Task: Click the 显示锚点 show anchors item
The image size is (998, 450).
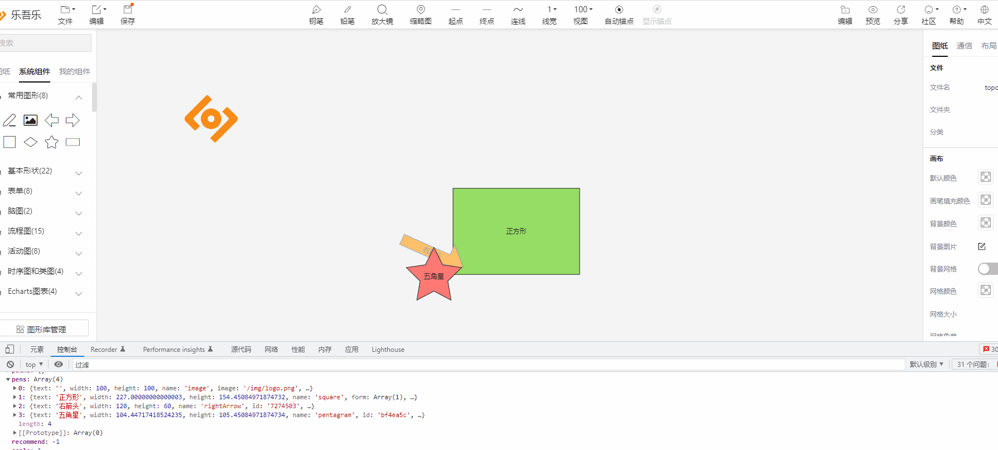Action: pyautogui.click(x=657, y=15)
